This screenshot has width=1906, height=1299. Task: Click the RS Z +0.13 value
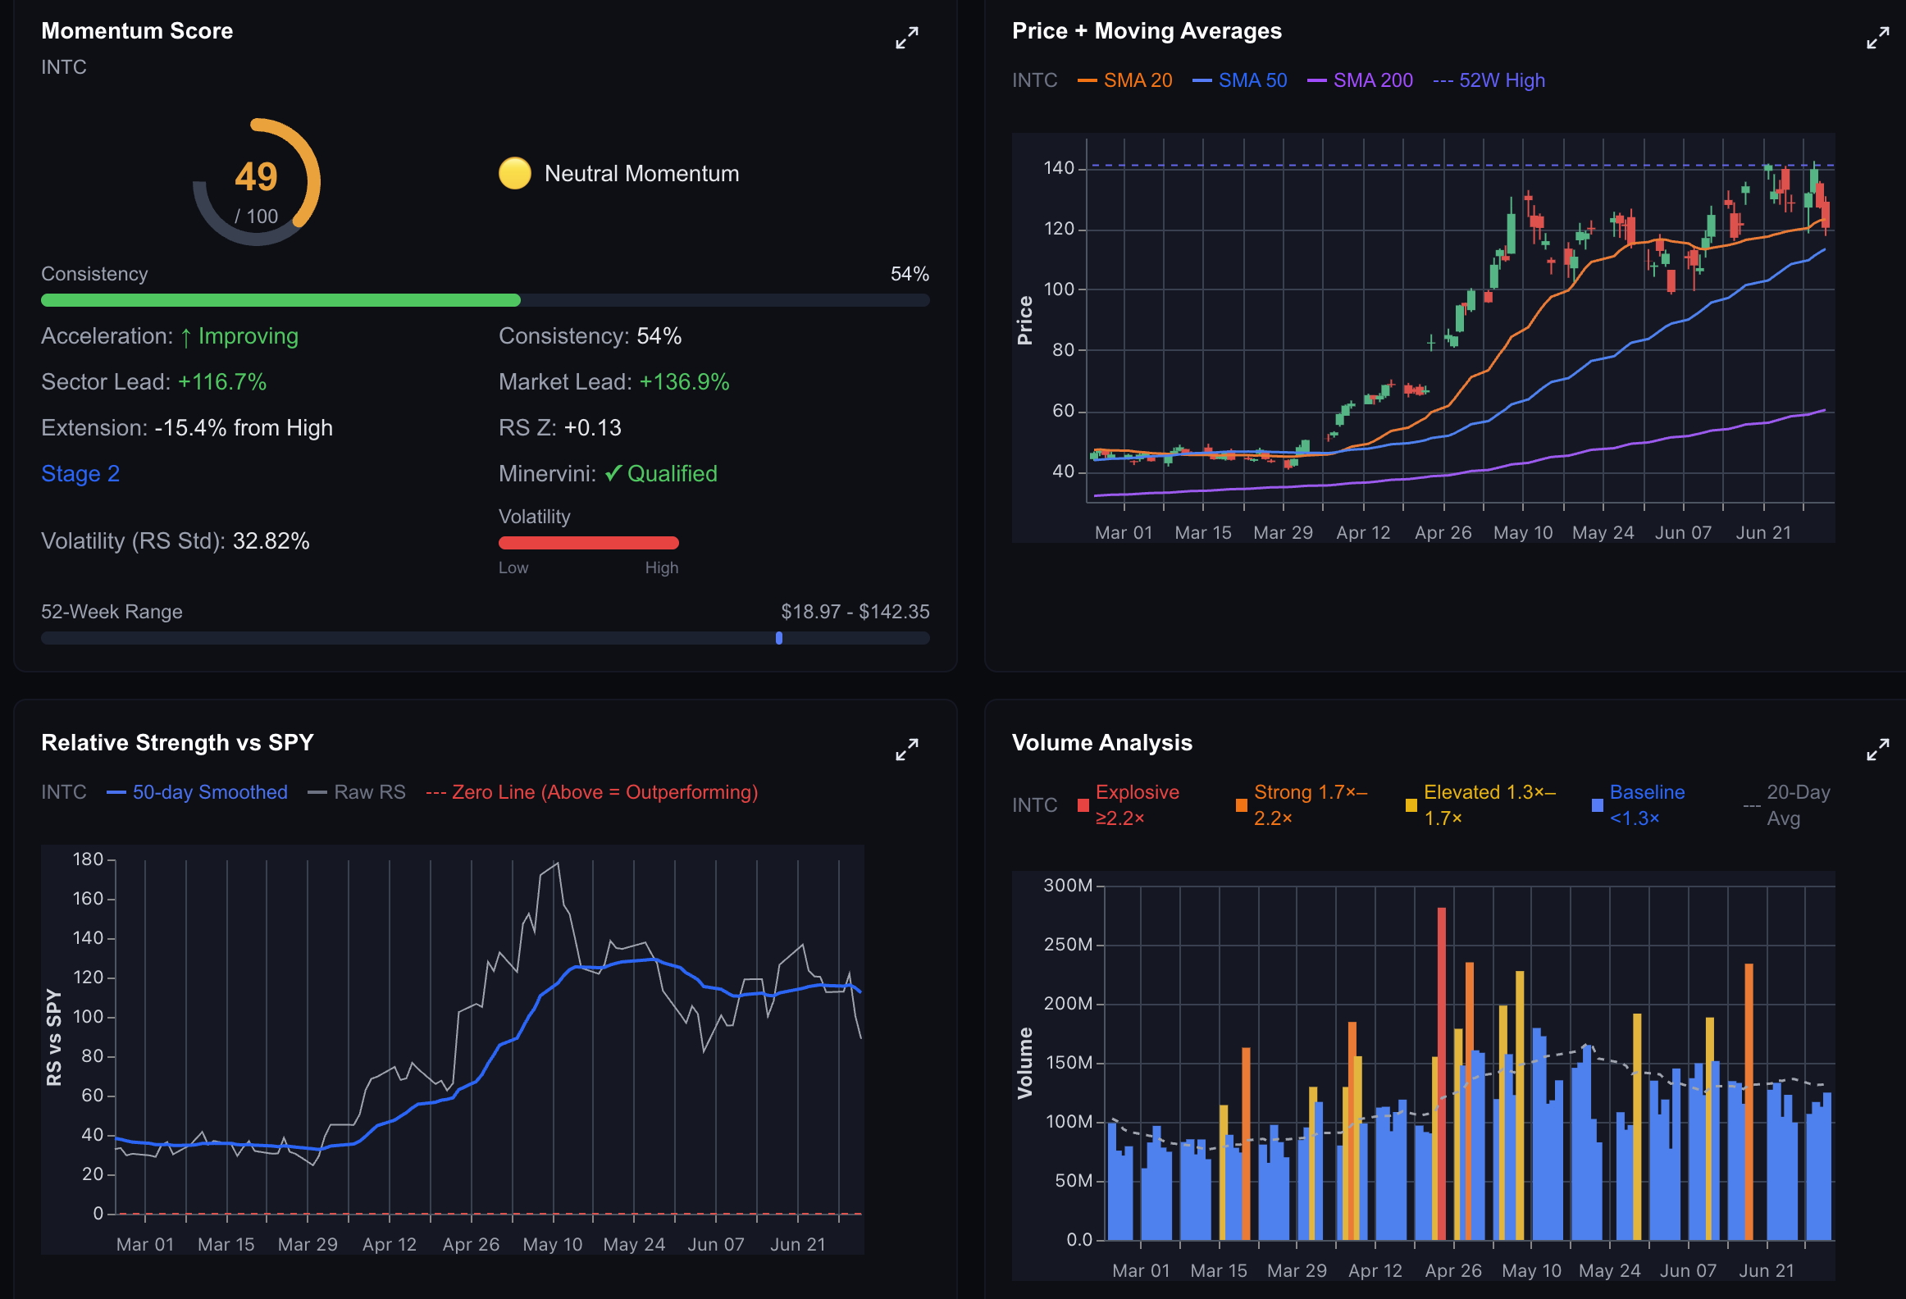click(x=593, y=428)
